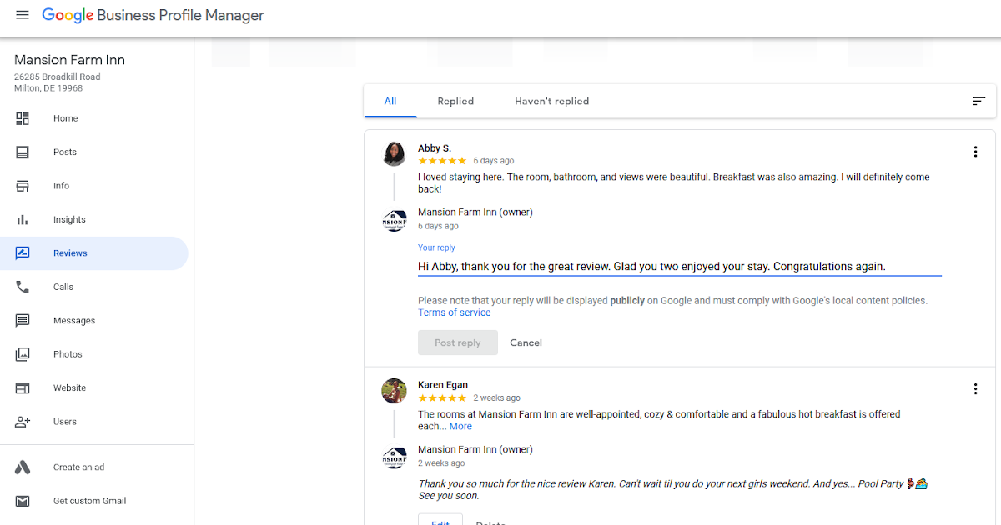
Task: Open options menu for Abby S. review
Action: [975, 152]
